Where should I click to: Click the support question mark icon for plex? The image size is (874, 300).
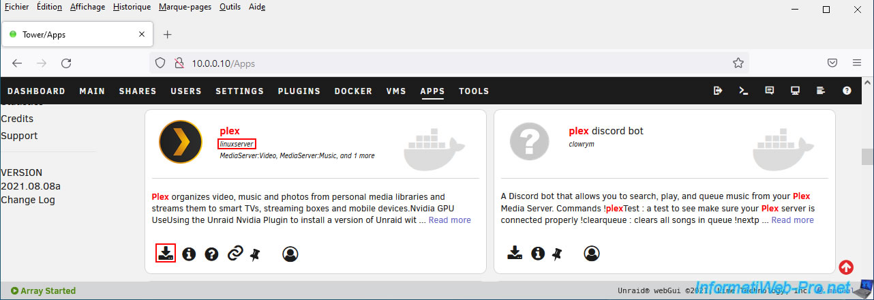[211, 254]
